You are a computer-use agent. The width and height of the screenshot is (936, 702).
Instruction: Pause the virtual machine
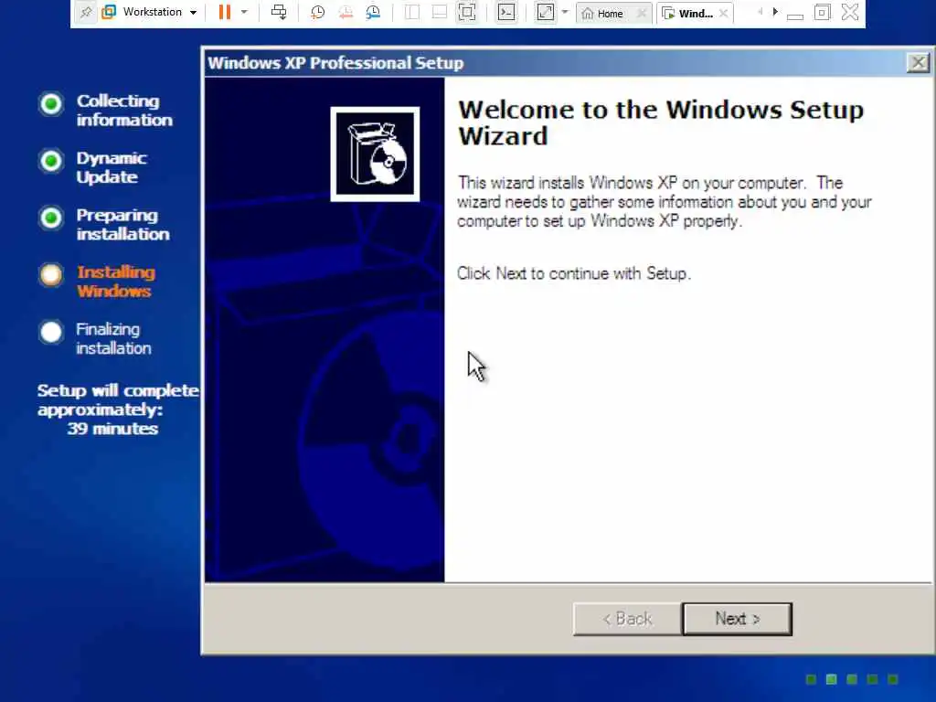click(225, 12)
